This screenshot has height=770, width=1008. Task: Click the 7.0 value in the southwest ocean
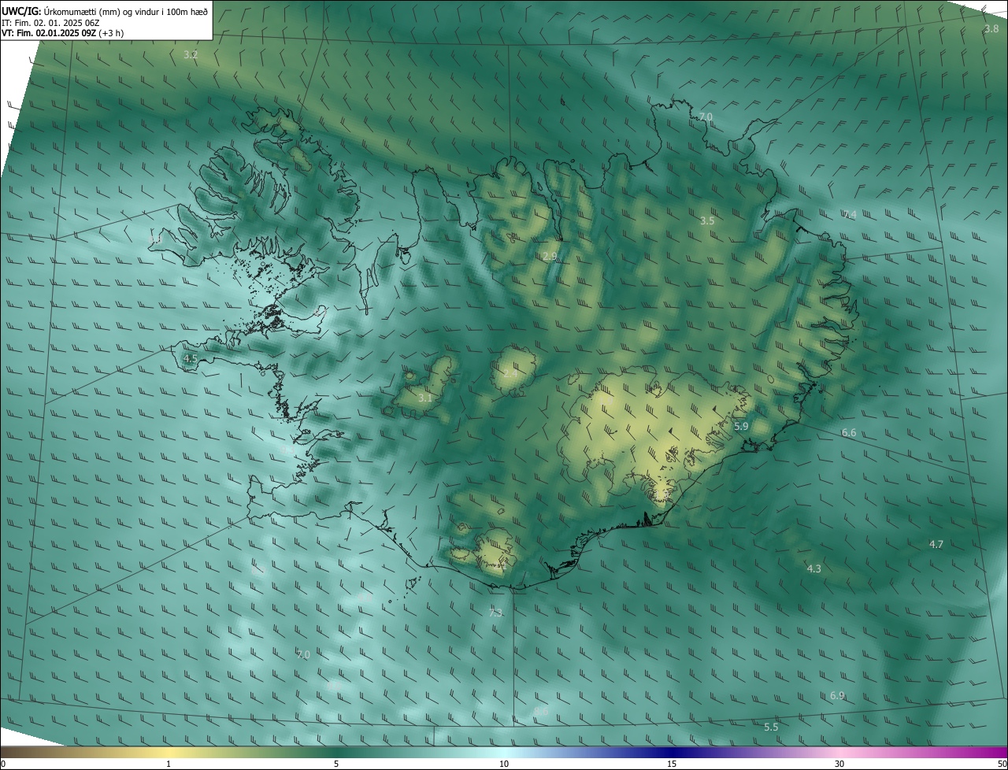[x=303, y=654]
